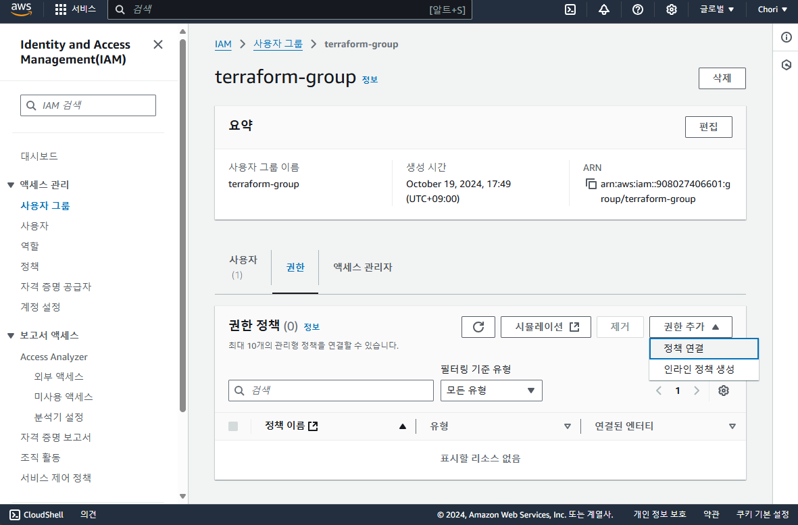Refresh the permissions policy list

coord(478,327)
